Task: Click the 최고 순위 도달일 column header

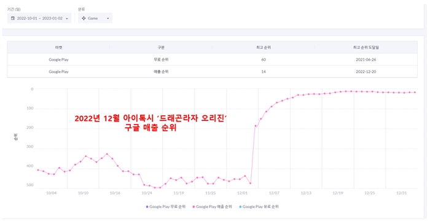Action: pos(366,47)
